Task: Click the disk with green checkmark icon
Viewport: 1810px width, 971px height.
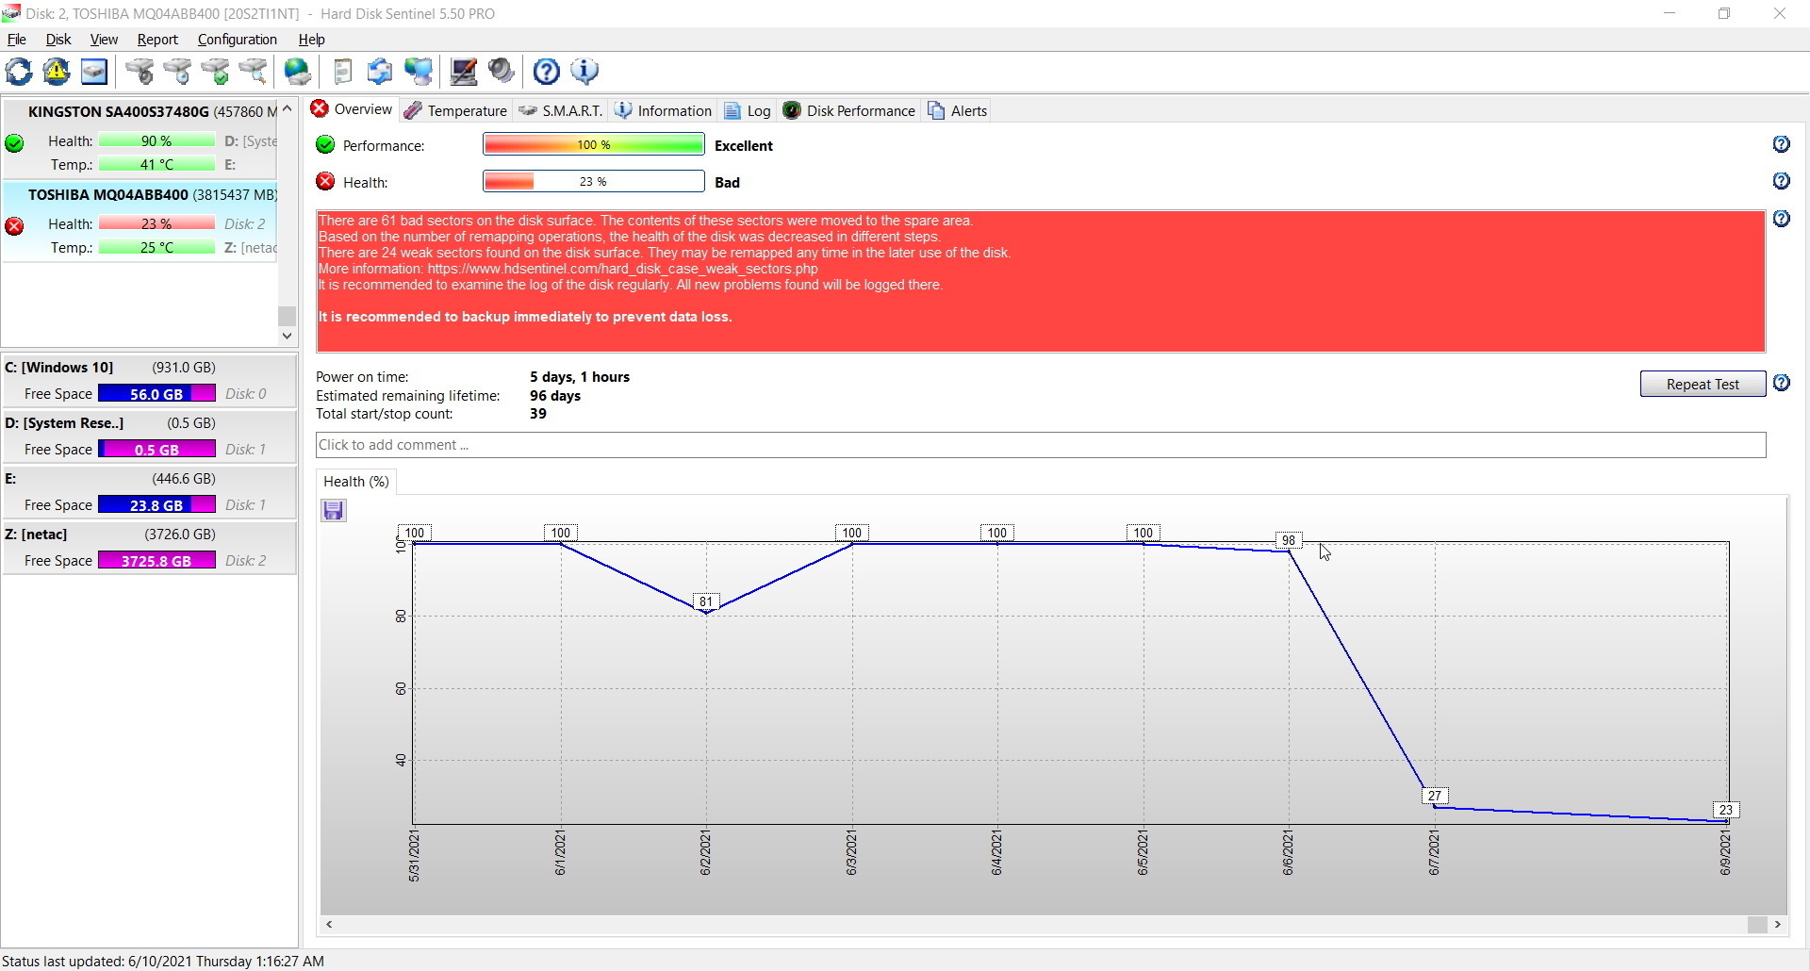Action: (x=215, y=72)
